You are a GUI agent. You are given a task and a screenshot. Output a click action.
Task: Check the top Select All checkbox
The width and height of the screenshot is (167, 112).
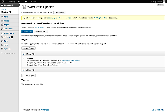24,54
